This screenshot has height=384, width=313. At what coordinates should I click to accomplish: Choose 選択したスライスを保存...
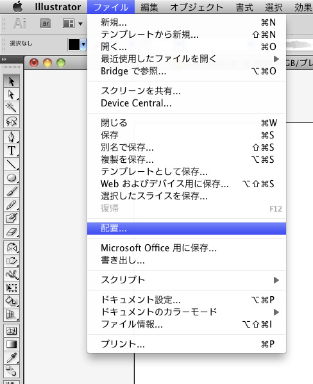tap(186, 196)
